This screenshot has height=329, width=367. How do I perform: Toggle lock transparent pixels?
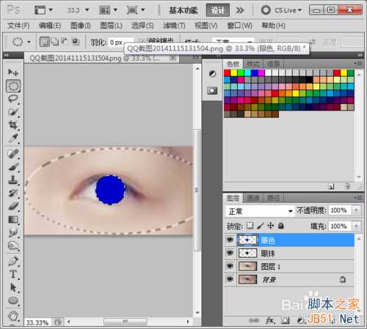click(x=250, y=226)
